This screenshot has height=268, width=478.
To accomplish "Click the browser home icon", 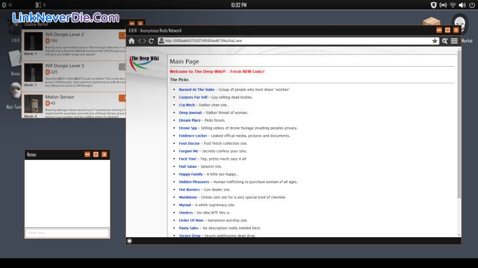I will point(132,41).
